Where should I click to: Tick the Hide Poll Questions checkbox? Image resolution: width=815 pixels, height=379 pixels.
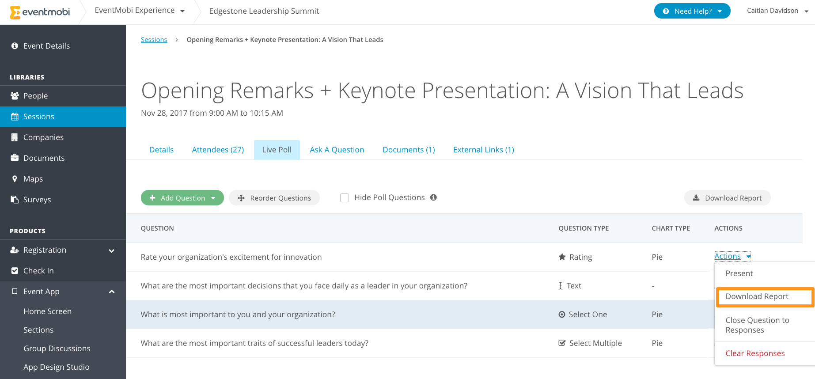pos(345,198)
